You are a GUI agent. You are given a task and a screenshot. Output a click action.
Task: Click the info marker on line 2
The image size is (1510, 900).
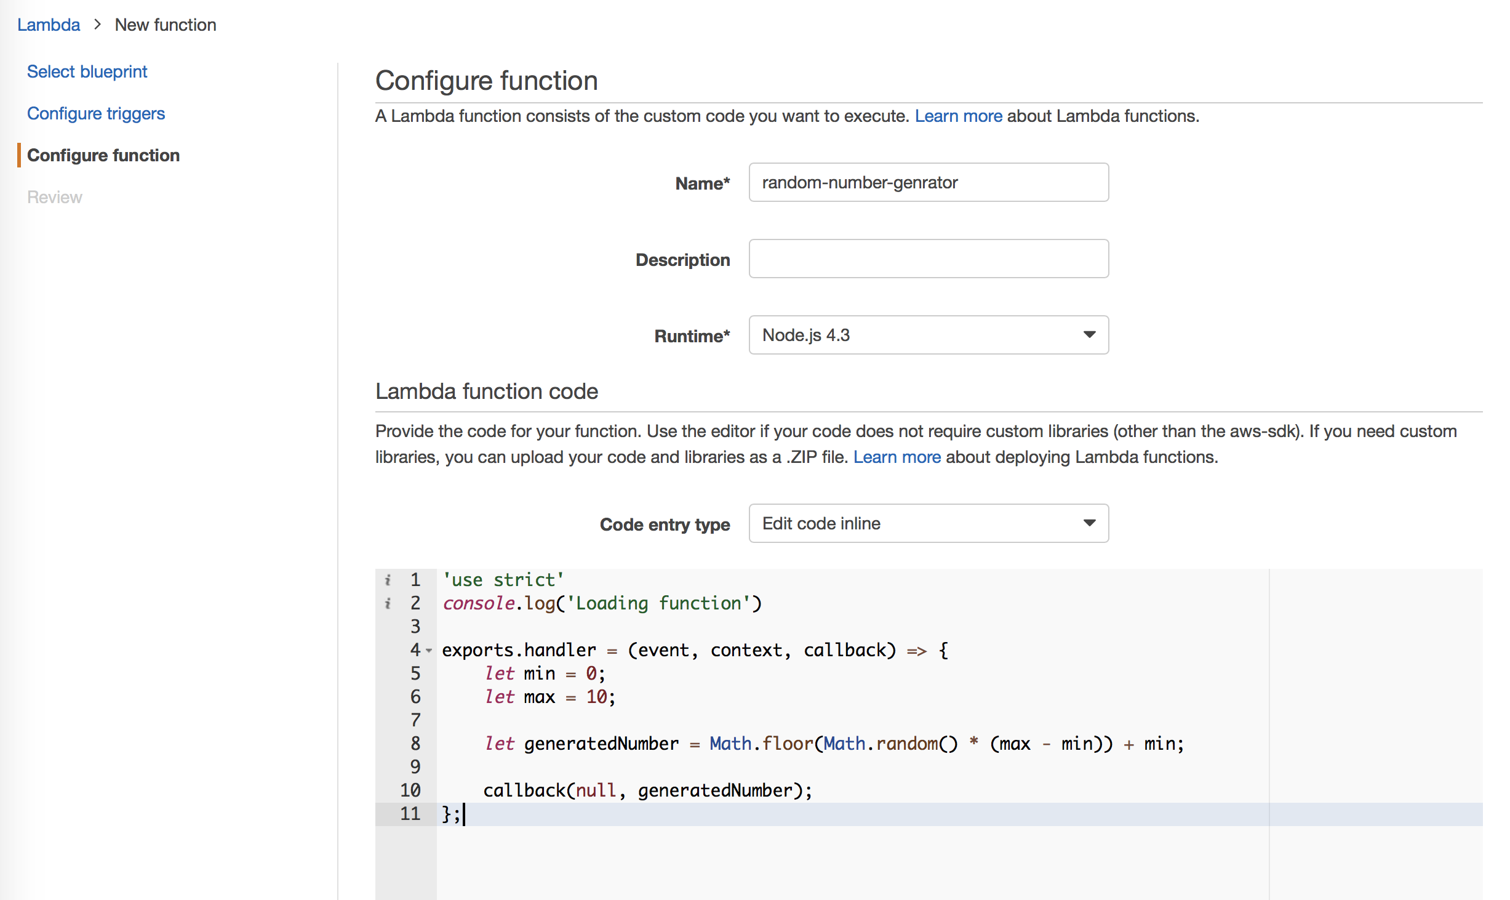pos(388,603)
